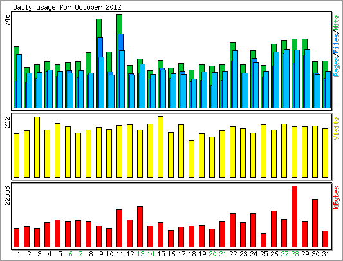Click the green day 27 label
The height and width of the screenshot is (261, 343).
pyautogui.click(x=284, y=254)
